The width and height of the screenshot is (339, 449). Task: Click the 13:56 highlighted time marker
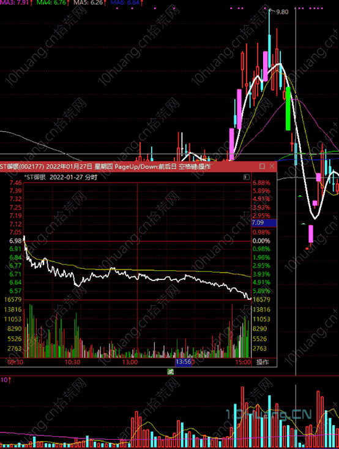[184, 362]
